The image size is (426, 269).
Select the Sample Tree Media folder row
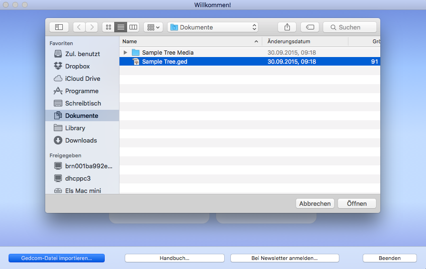pyautogui.click(x=250, y=52)
